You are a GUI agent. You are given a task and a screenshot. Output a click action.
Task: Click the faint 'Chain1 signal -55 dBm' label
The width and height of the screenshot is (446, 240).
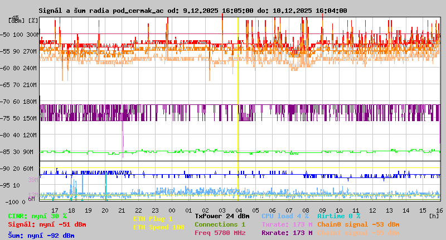(x=358, y=233)
